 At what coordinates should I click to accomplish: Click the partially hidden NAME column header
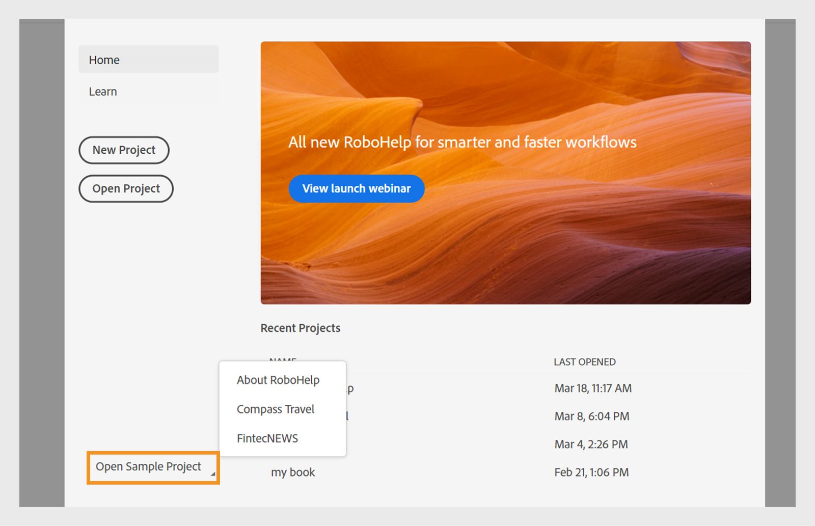(x=283, y=359)
